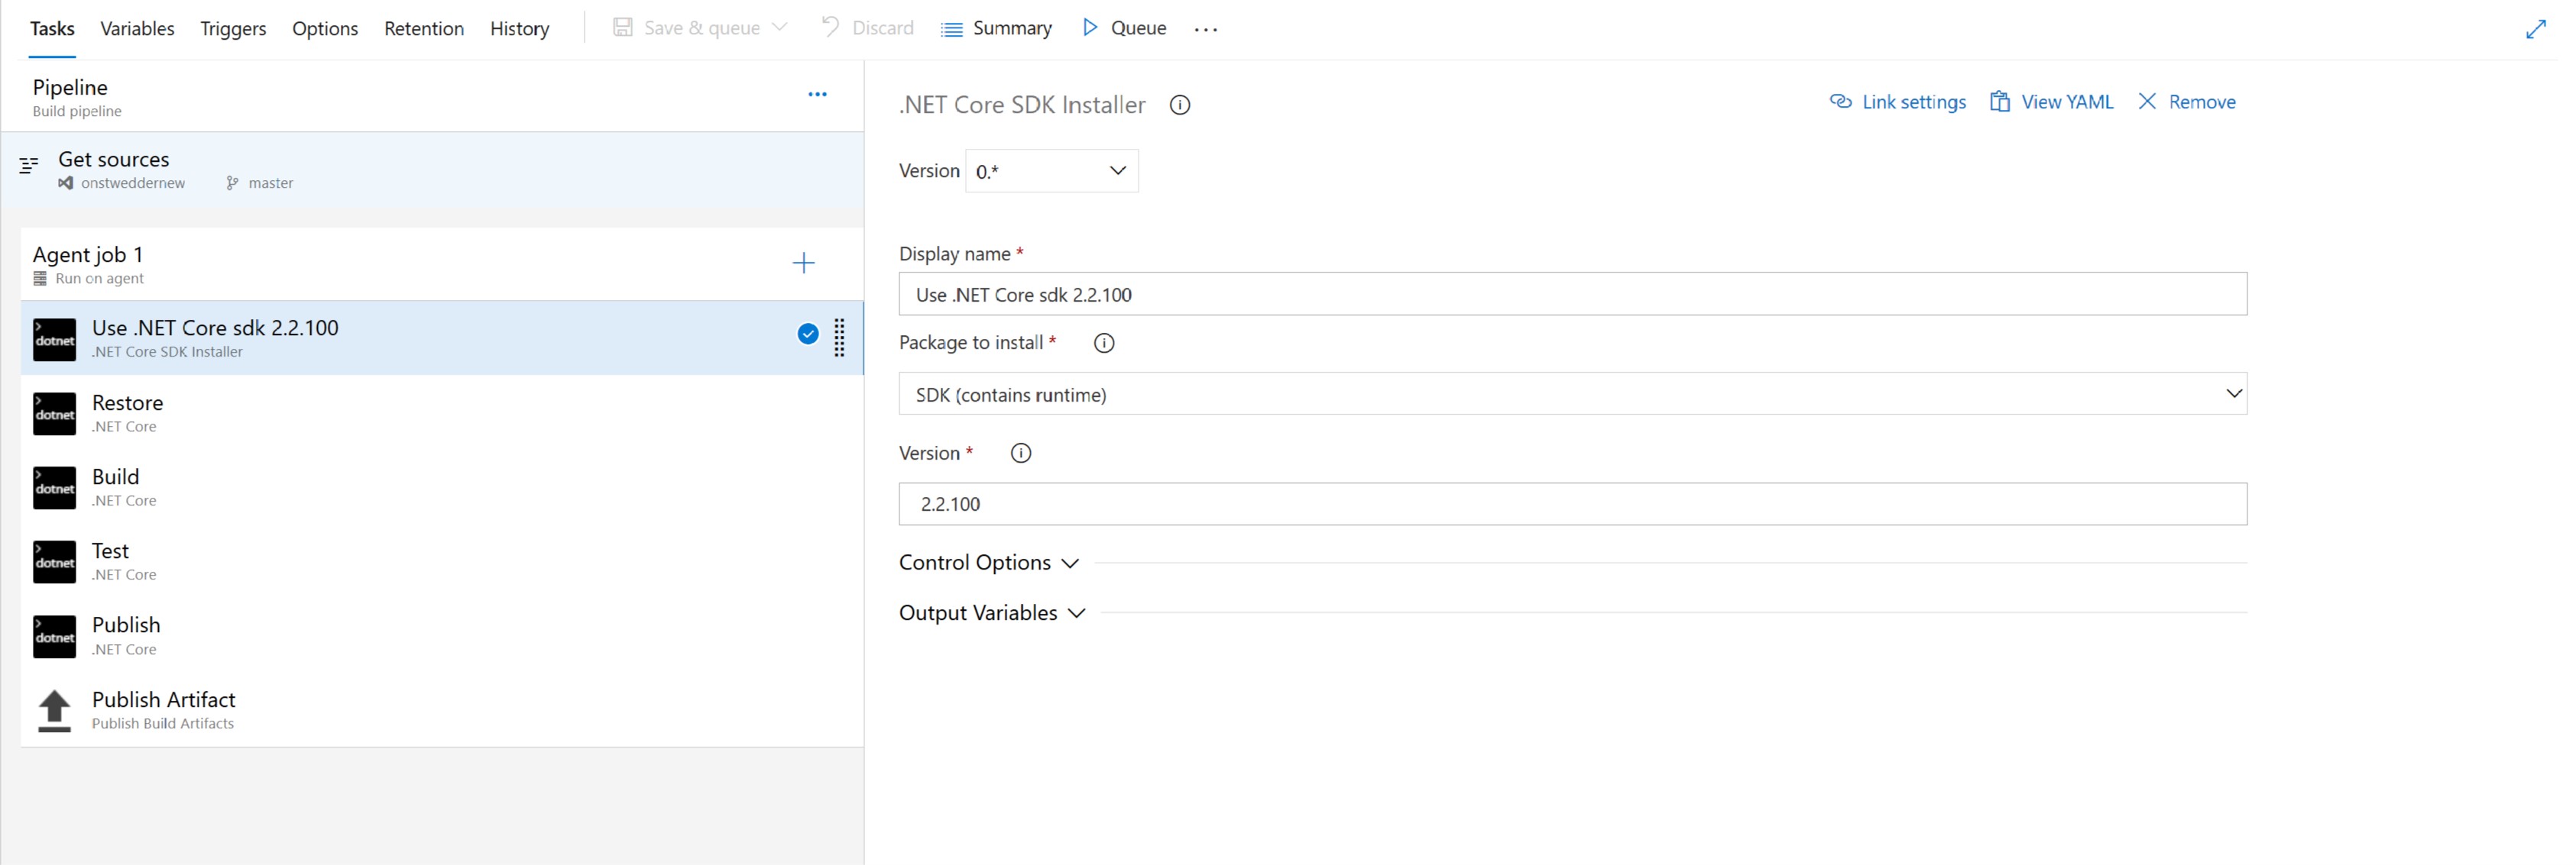The height and width of the screenshot is (865, 2576).
Task: Go to the Options tab
Action: pyautogui.click(x=325, y=28)
